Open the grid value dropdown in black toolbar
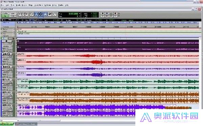This screenshot has height=126, width=203. pos(62,20)
